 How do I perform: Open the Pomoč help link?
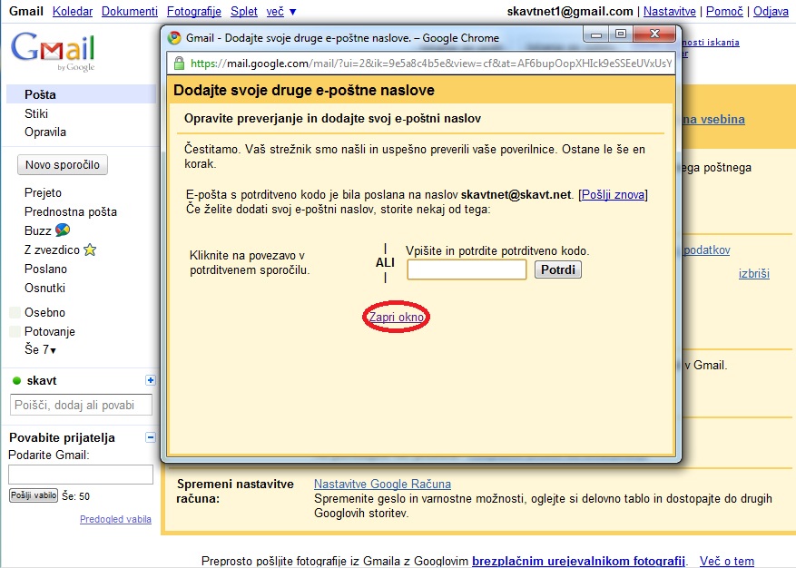(x=724, y=11)
